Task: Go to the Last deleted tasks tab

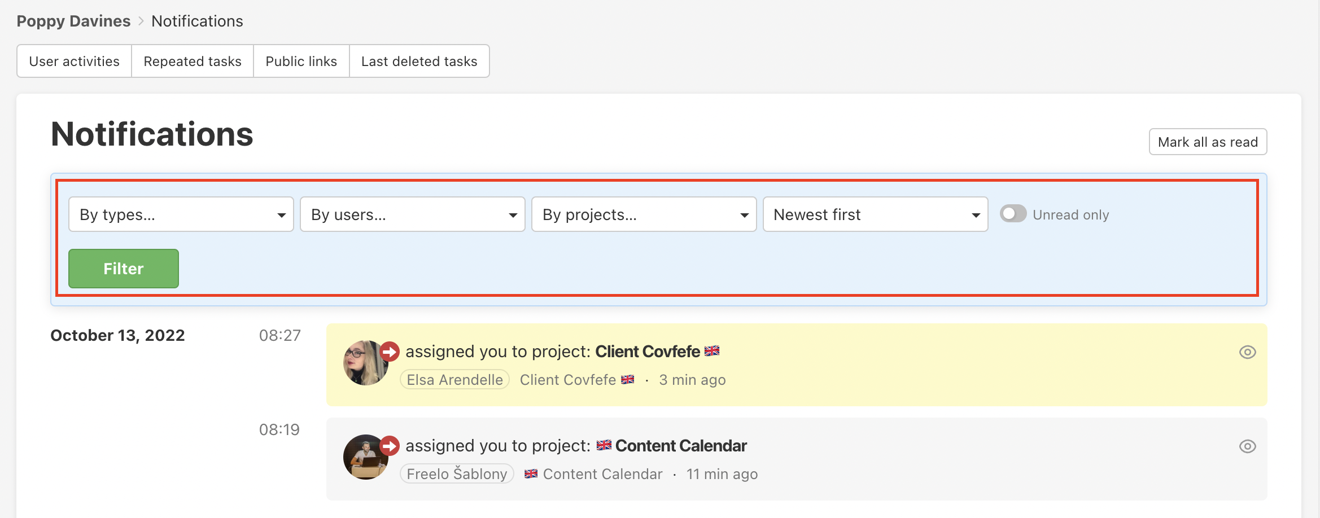Action: tap(419, 61)
